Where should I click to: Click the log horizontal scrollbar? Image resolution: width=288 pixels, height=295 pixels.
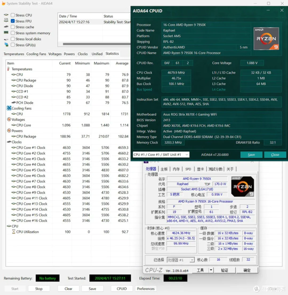(x=97, y=44)
